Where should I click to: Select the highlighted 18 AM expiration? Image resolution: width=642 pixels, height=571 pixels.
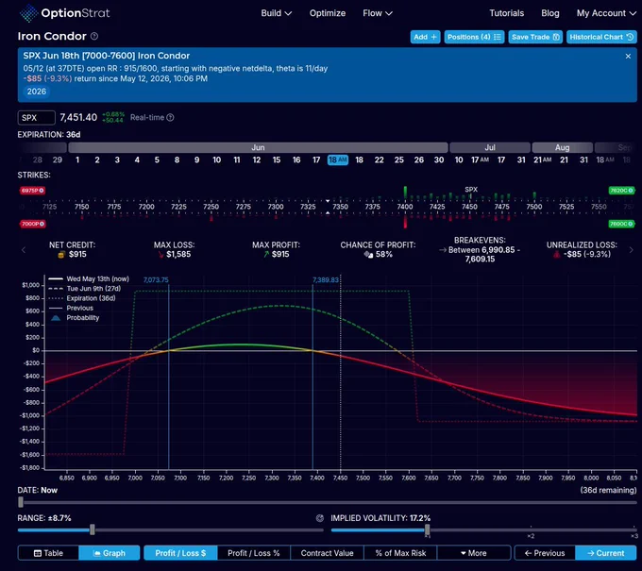338,160
